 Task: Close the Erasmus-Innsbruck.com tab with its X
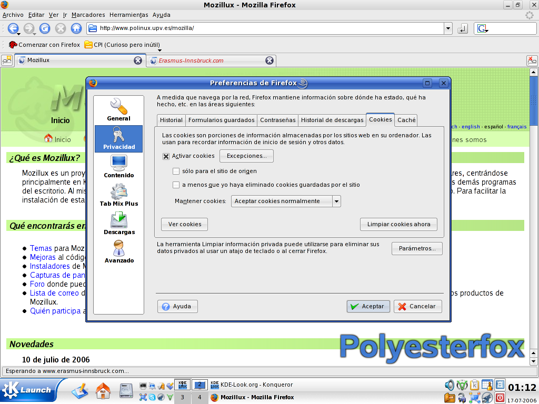click(x=269, y=60)
